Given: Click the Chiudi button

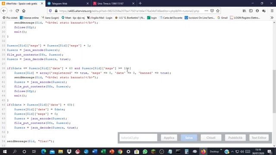Looking at the screenshot, I should [211, 138].
